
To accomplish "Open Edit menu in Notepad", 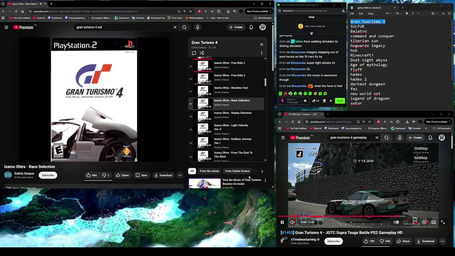I will 361,14.
